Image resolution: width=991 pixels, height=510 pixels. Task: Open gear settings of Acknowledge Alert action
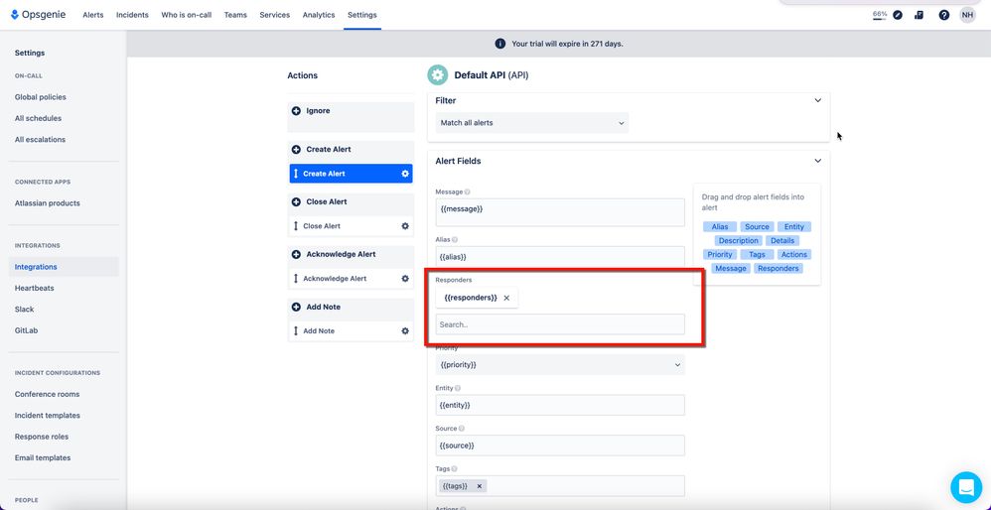pyautogui.click(x=405, y=279)
